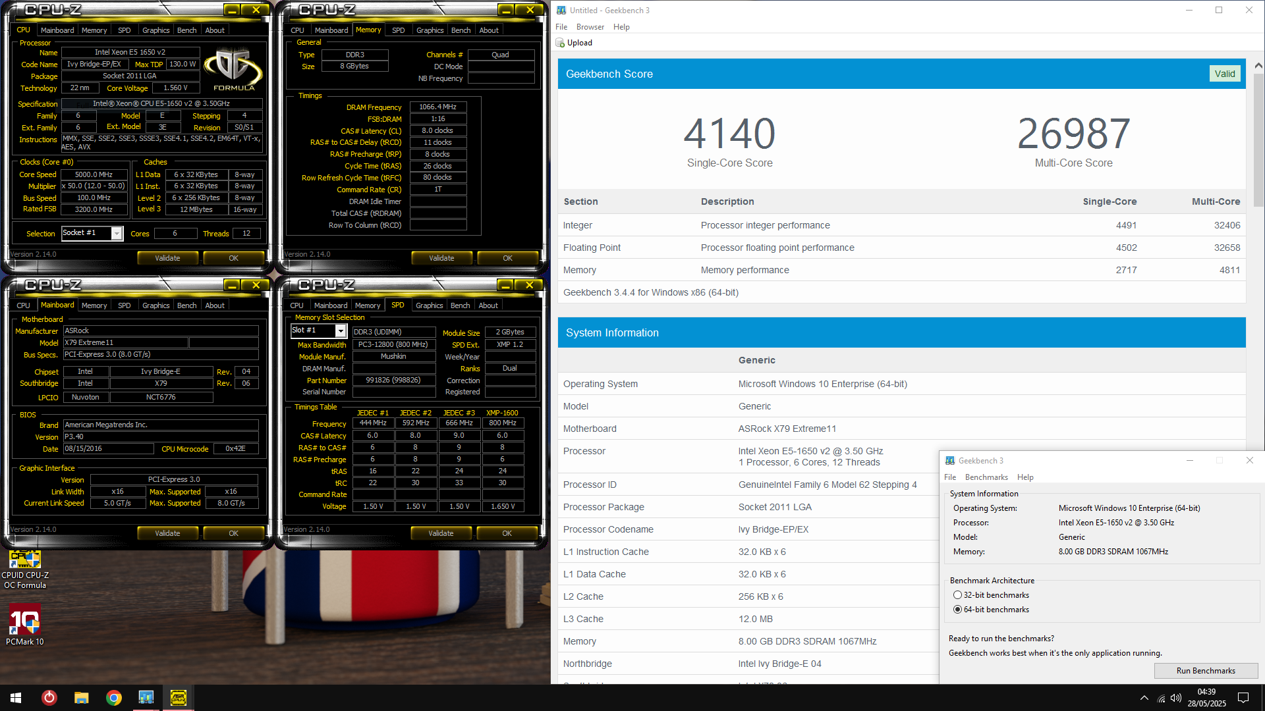Open CPUID CPU-Z OC Formula desktop shortcut
Screen dimensions: 1265x711
pyautogui.click(x=25, y=569)
